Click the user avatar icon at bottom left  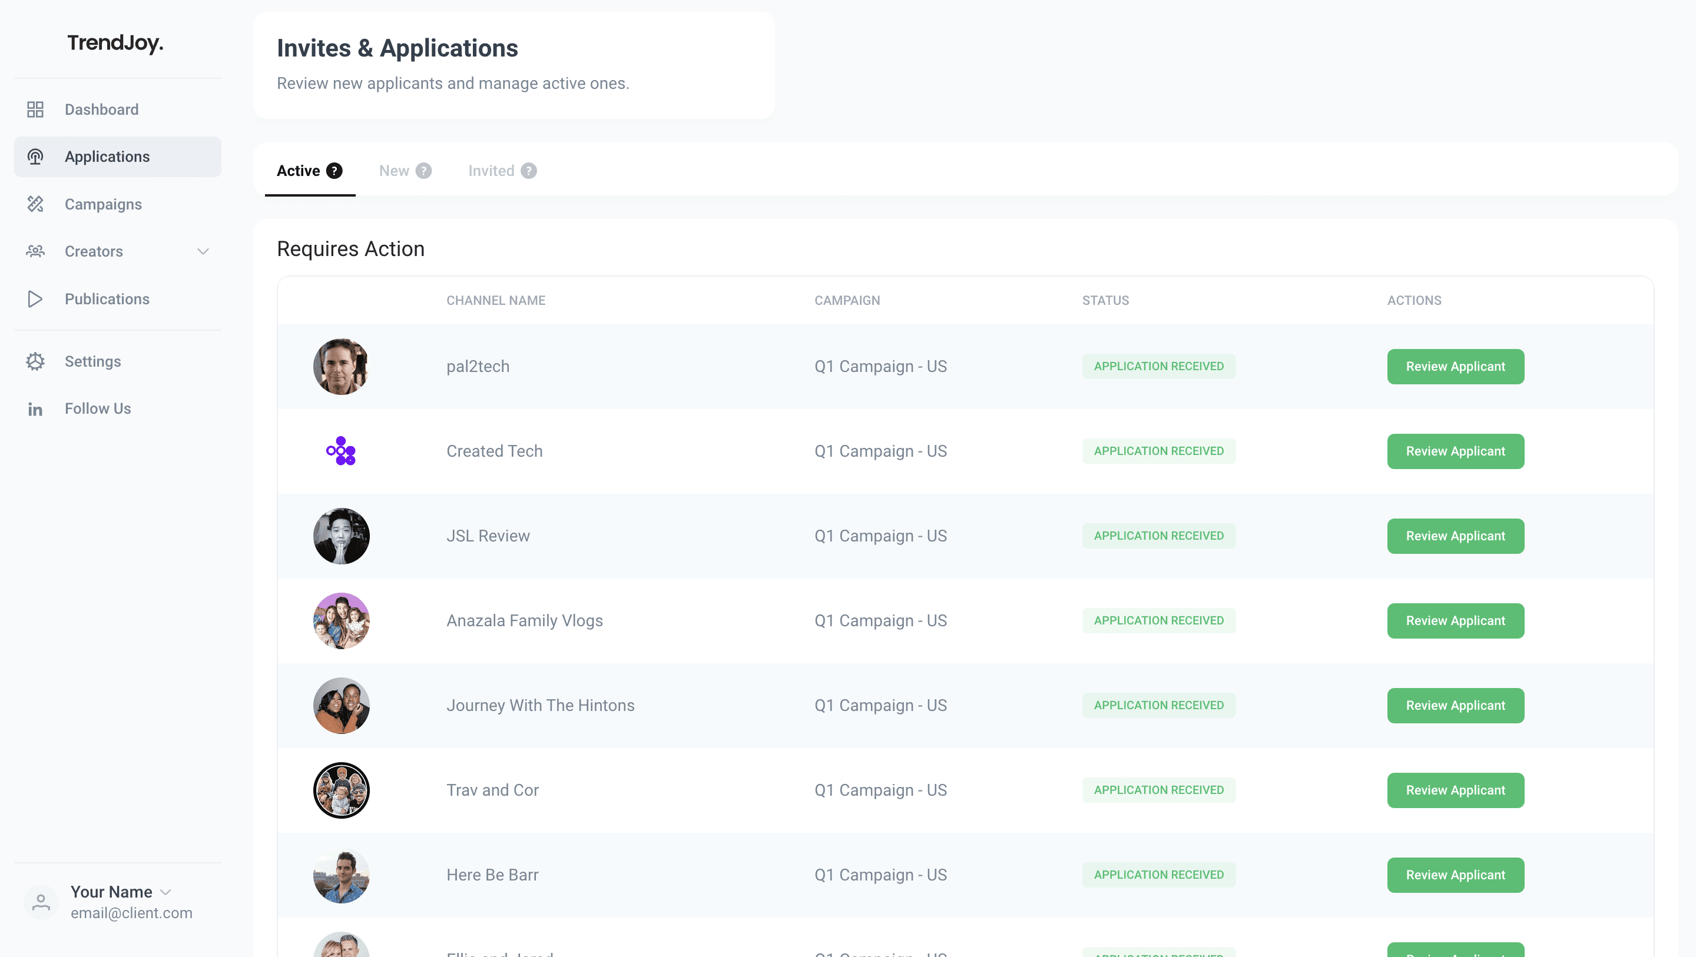41,902
